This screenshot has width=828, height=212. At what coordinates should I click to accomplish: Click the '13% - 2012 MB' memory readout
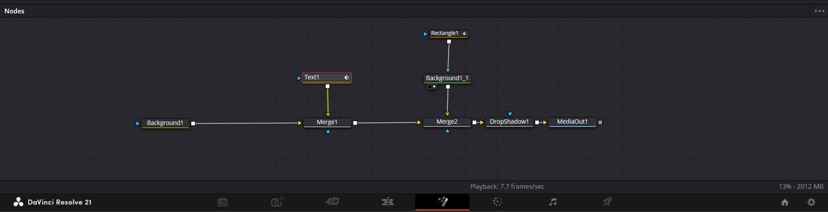(801, 187)
